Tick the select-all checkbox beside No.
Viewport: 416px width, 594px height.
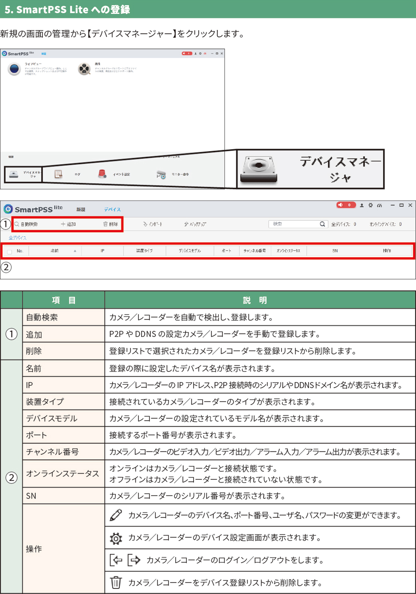10,251
